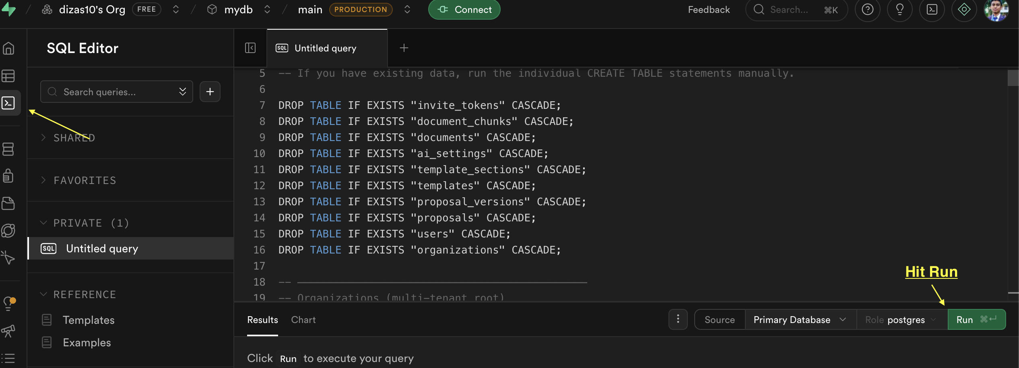1019x368 pixels.
Task: Open the results more options kebab menu
Action: 678,319
